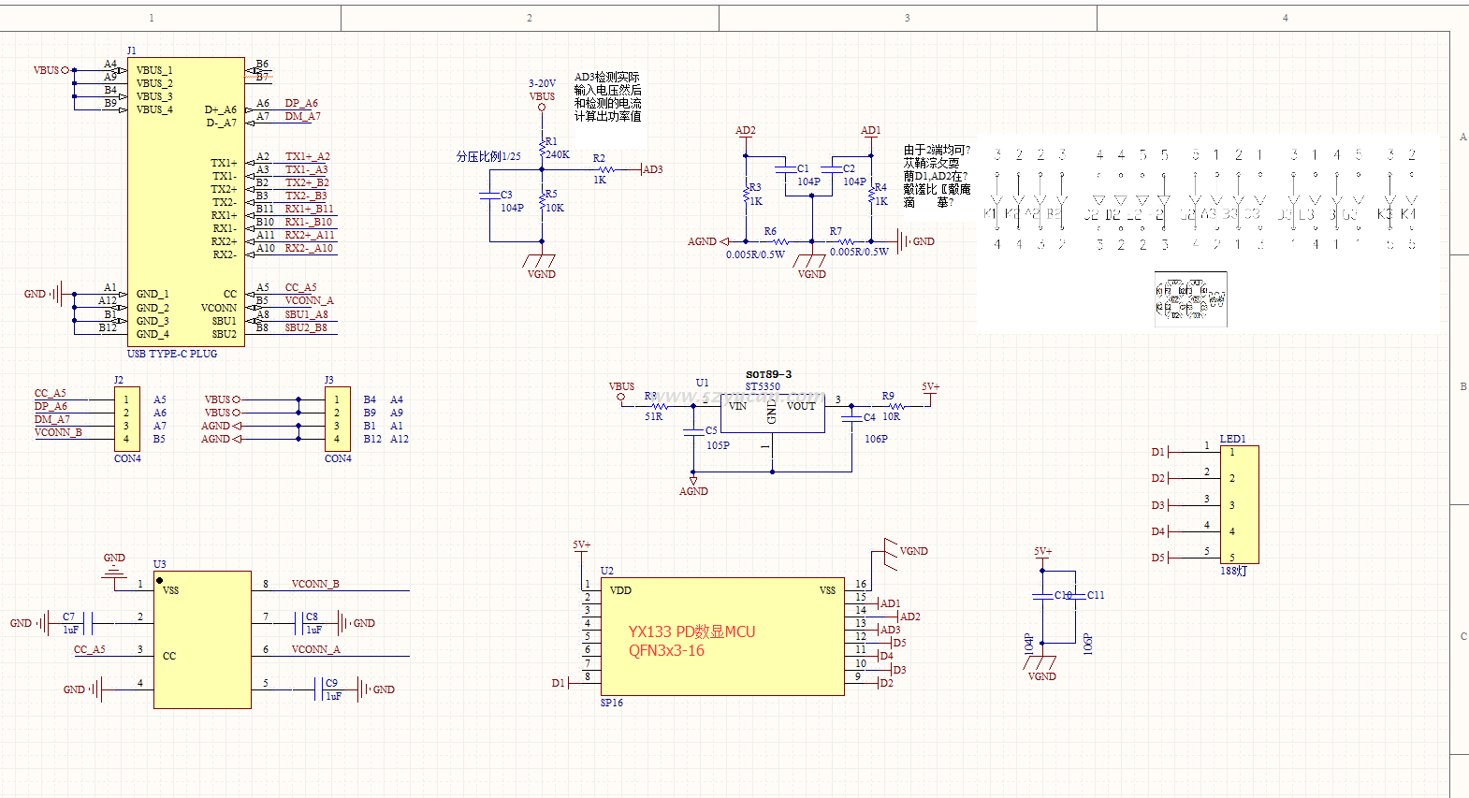Select the small LED segment layout thumbnail
Viewport: 1469px width, 798px height.
click(1190, 299)
